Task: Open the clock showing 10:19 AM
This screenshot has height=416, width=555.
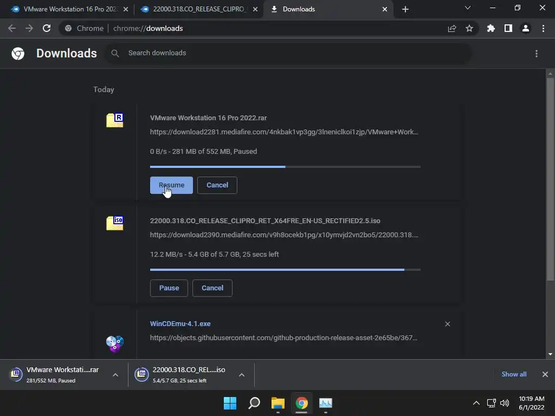Action: (x=531, y=403)
